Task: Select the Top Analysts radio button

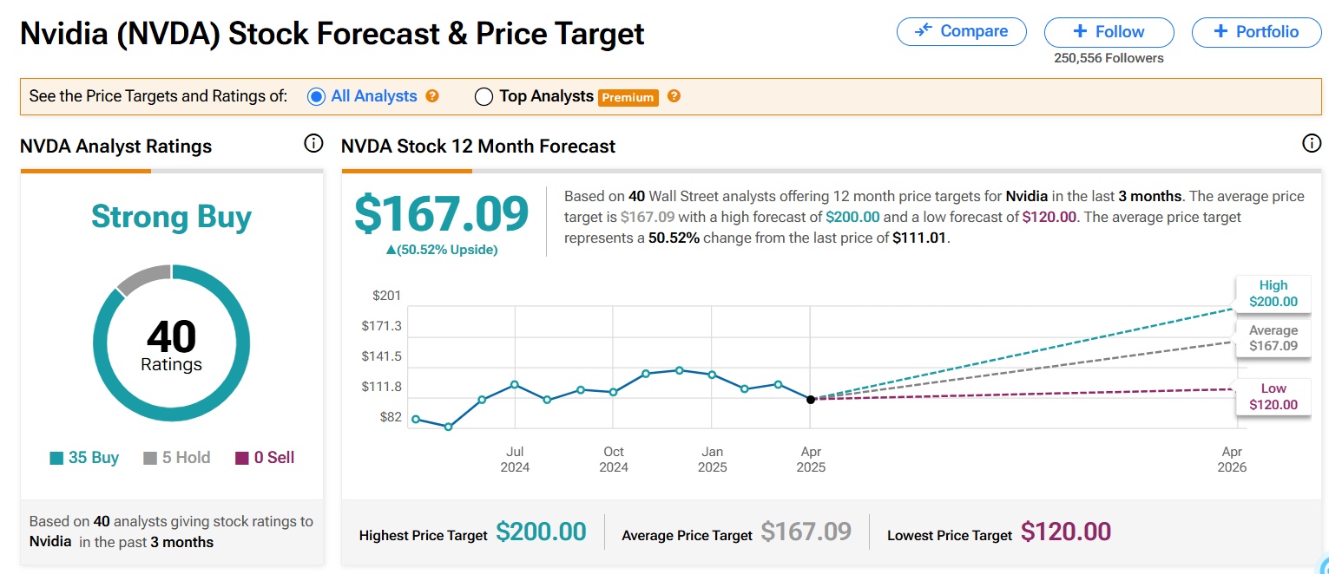Action: pos(484,96)
